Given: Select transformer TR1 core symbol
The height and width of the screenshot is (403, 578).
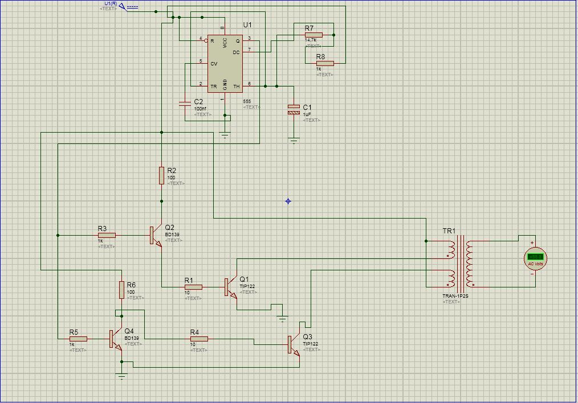Looking at the screenshot, I should (x=461, y=264).
